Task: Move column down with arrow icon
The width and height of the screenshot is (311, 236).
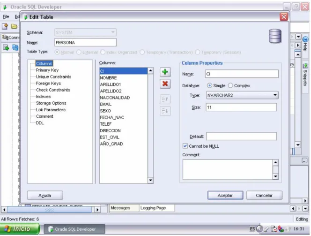Action: [x=165, y=111]
